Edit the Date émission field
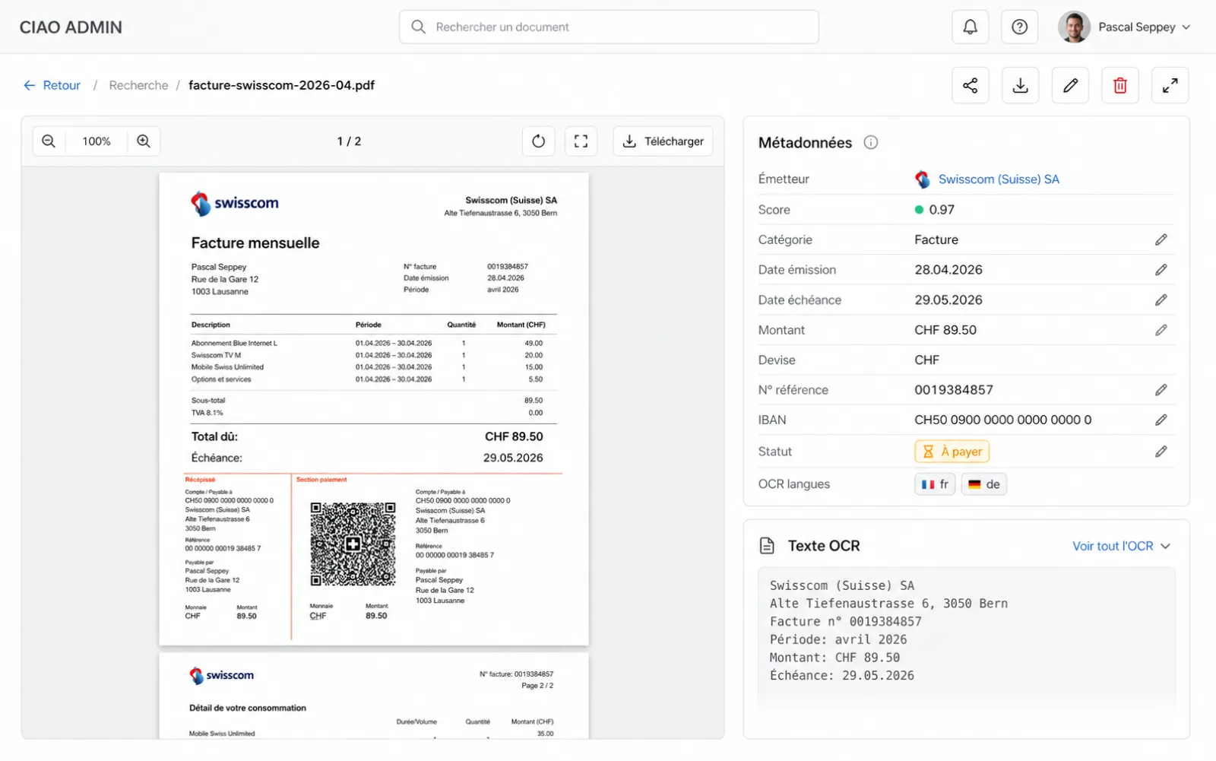The height and width of the screenshot is (761, 1216). (1161, 270)
